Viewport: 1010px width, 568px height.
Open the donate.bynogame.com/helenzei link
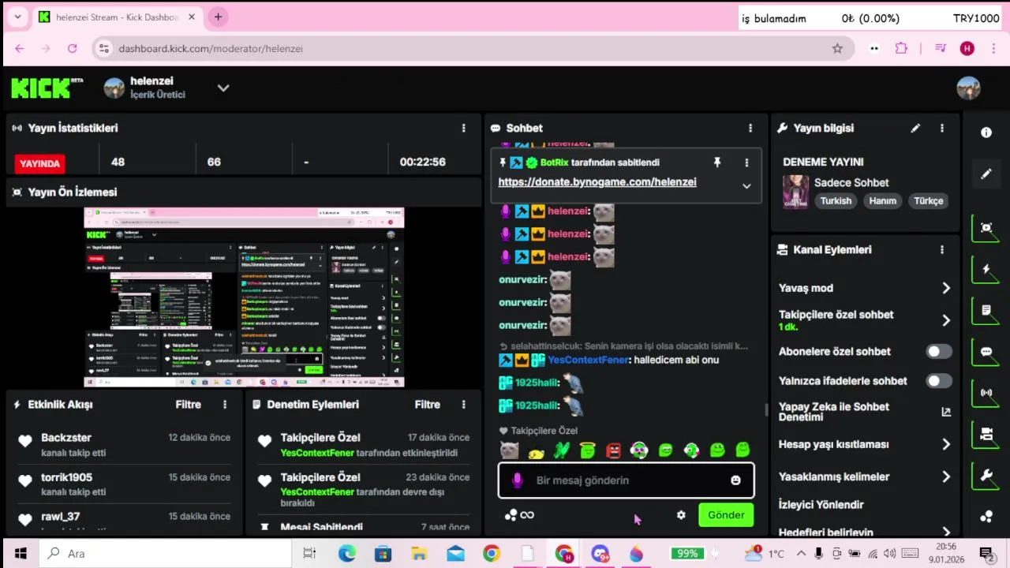pos(597,182)
